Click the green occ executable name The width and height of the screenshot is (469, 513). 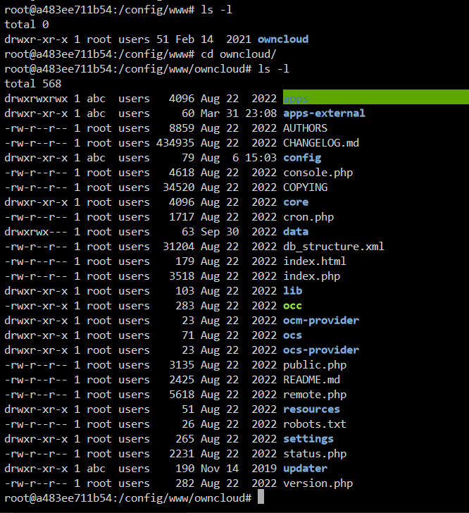(293, 306)
